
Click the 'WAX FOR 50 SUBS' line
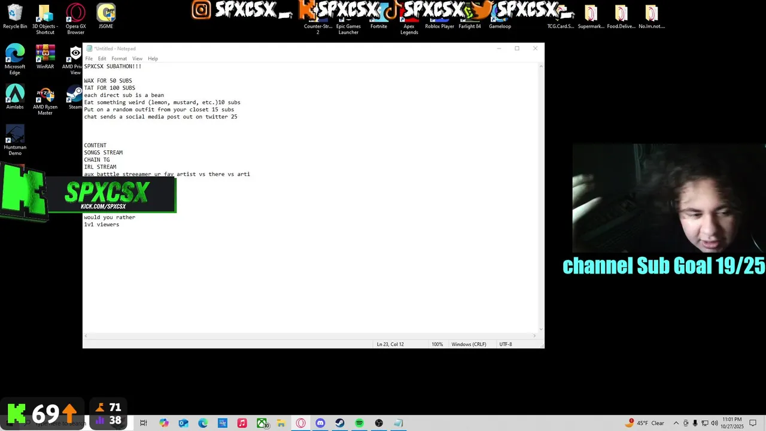point(108,81)
